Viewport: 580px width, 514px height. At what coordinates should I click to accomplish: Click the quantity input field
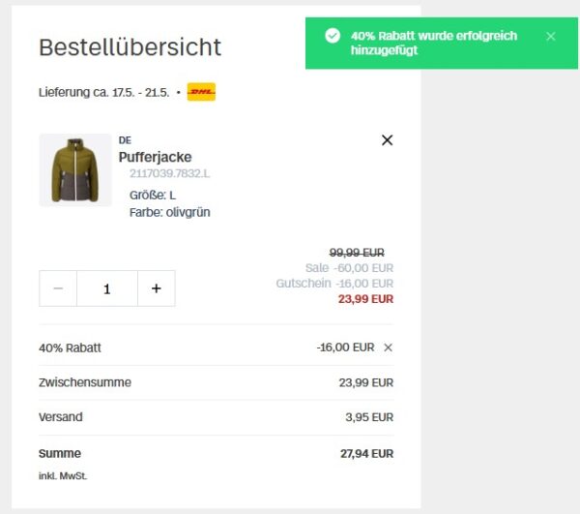106,288
